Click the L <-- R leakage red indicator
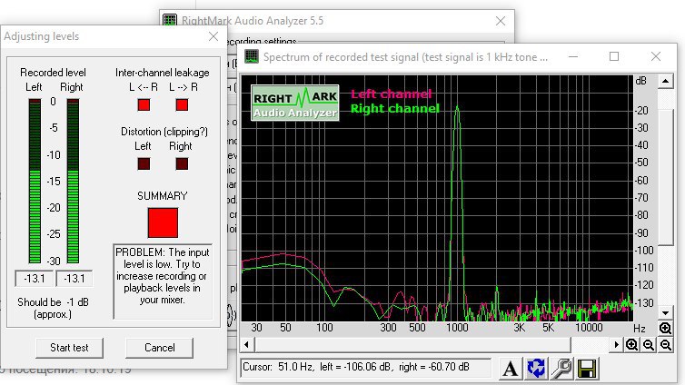The image size is (685, 385). point(144,104)
